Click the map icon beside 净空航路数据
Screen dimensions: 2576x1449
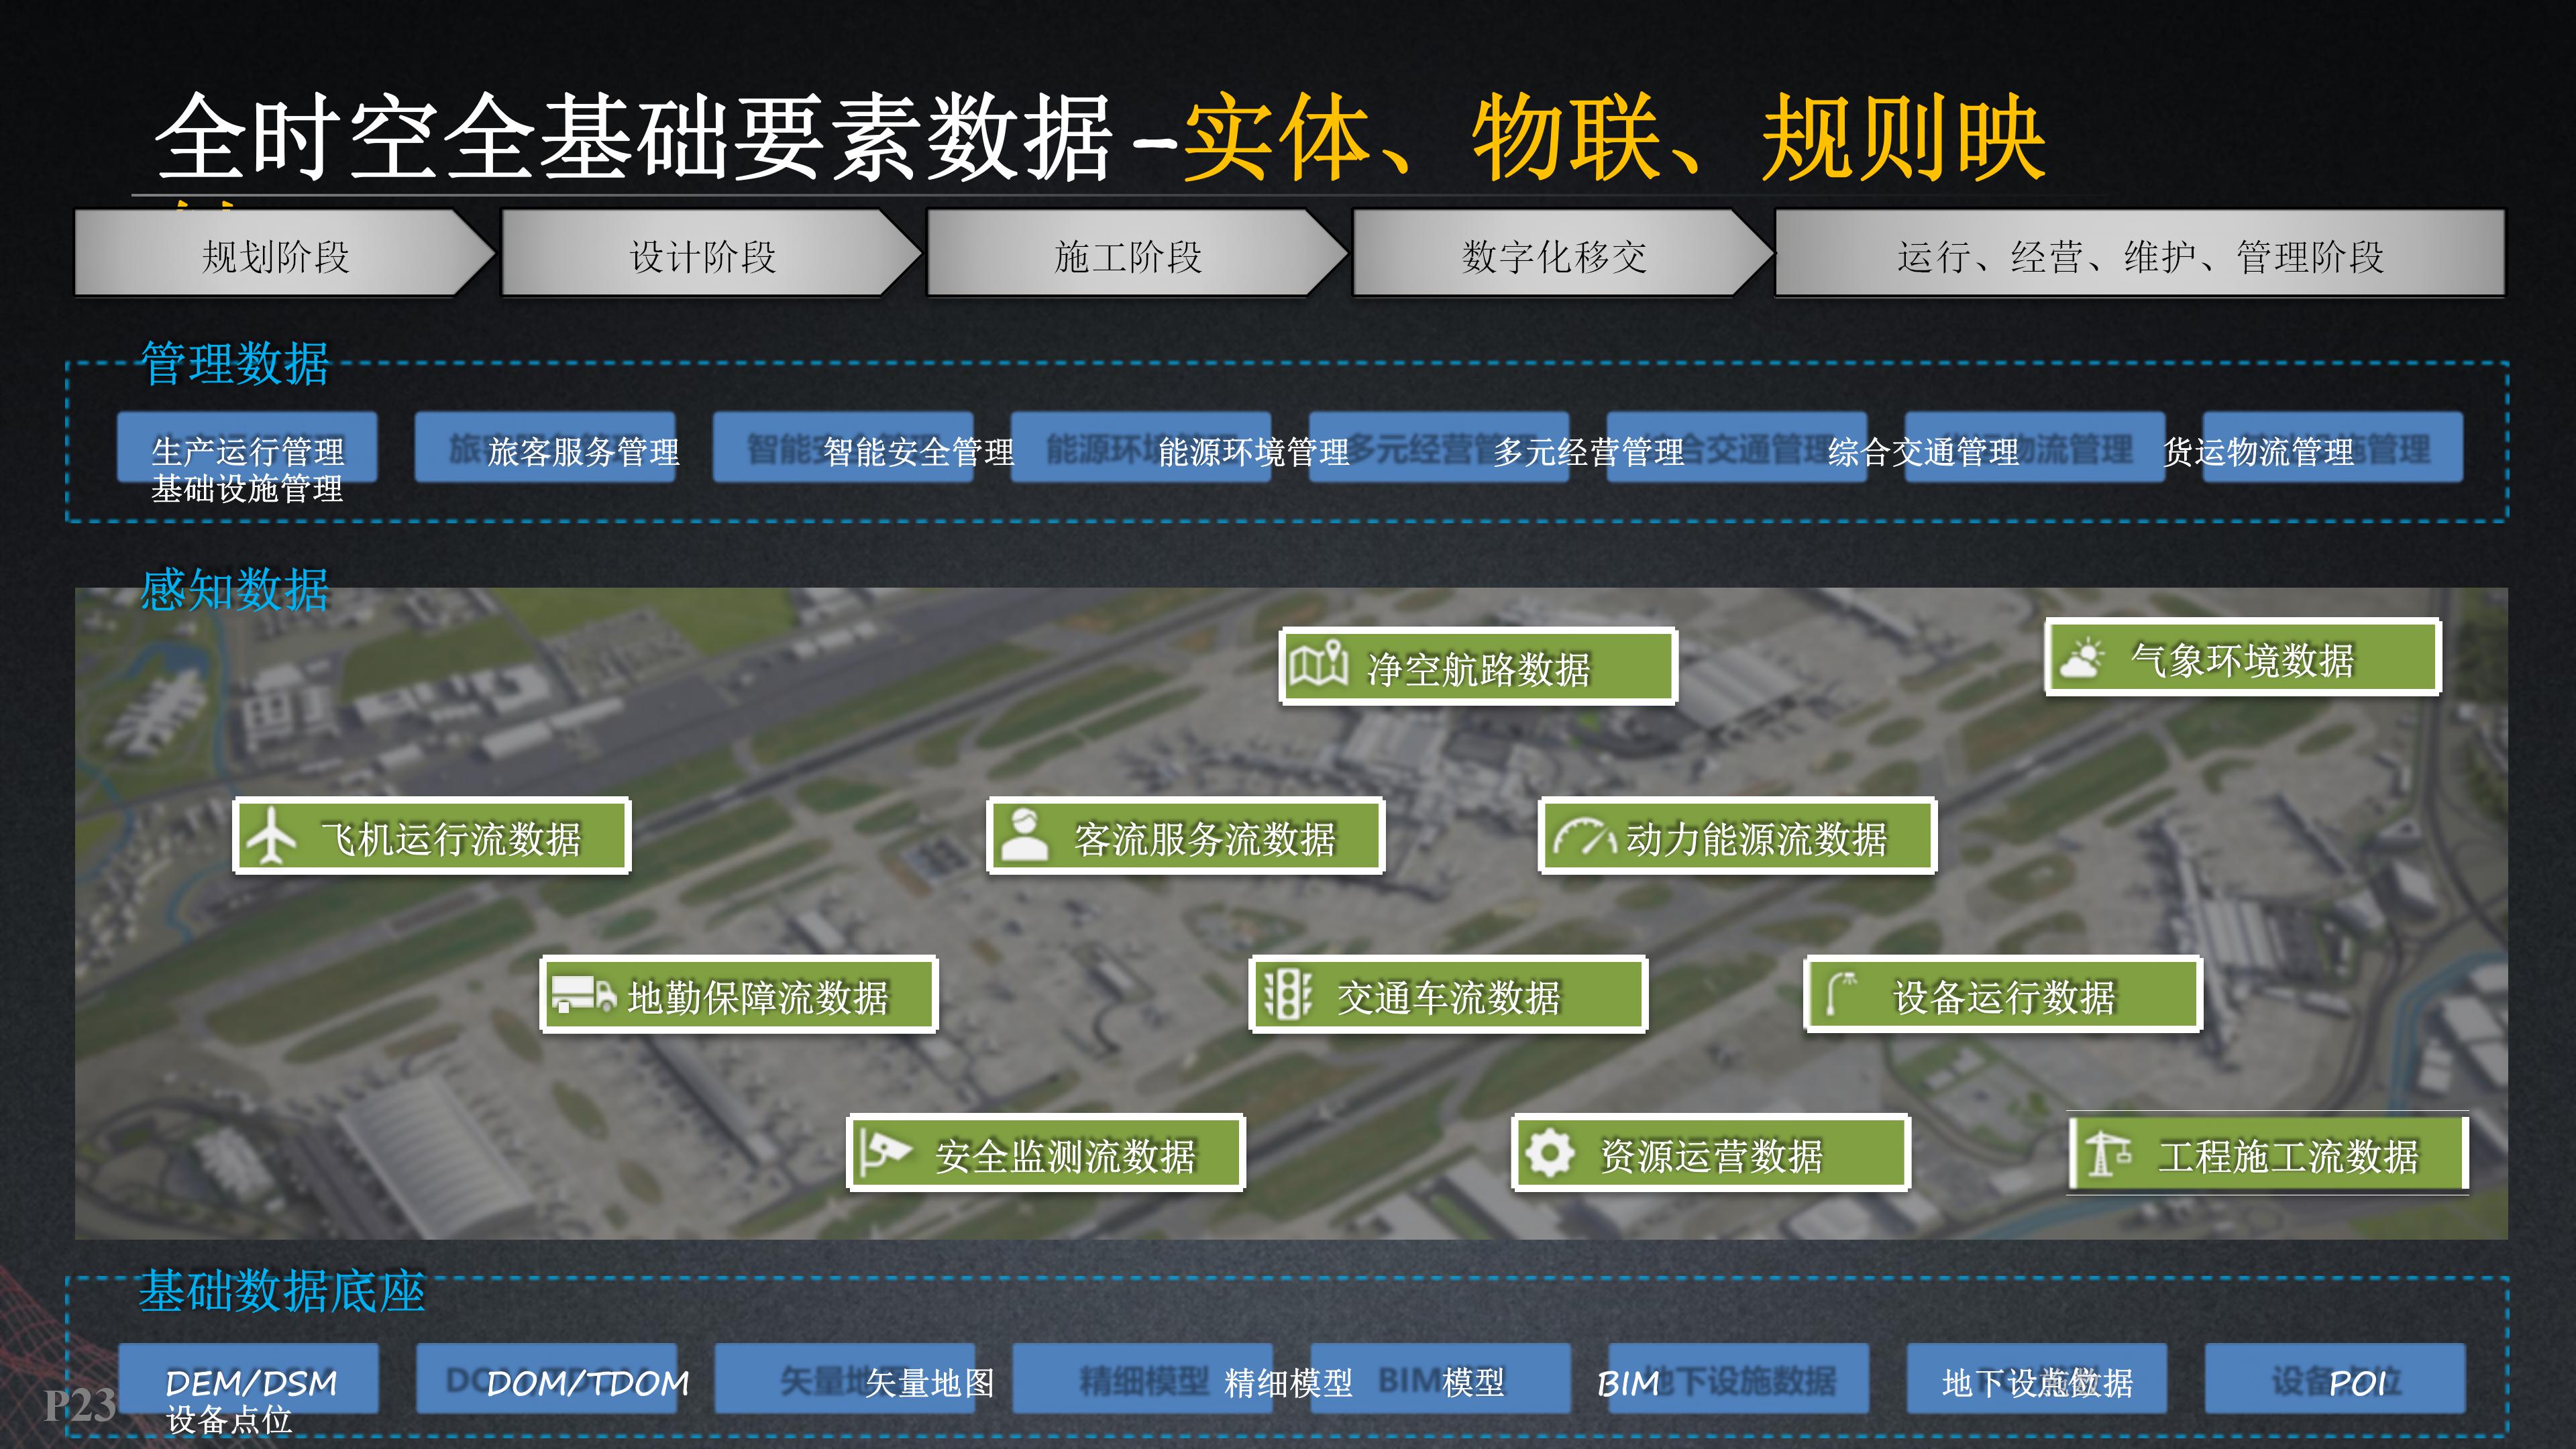click(x=1318, y=664)
